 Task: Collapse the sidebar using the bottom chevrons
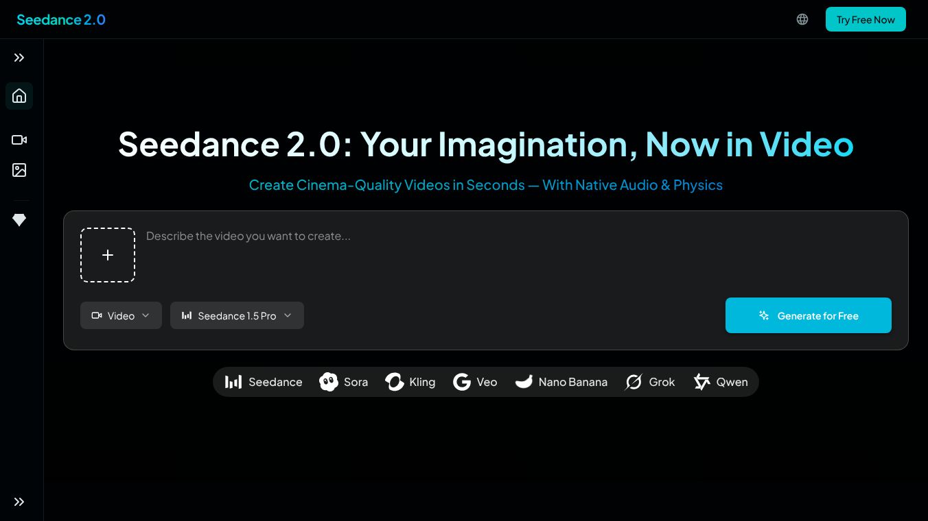(x=19, y=502)
